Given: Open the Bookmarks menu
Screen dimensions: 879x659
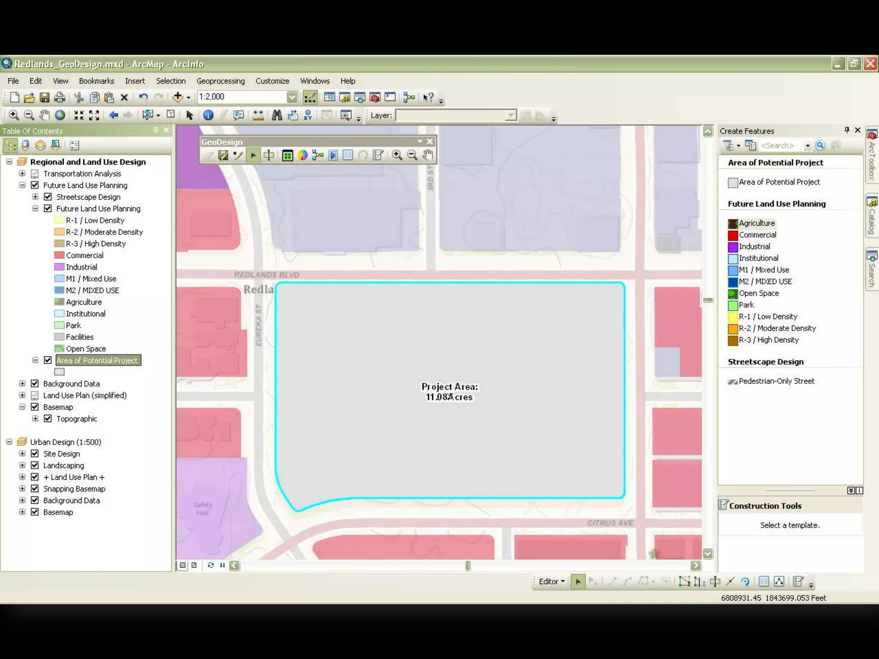Looking at the screenshot, I should pos(96,81).
